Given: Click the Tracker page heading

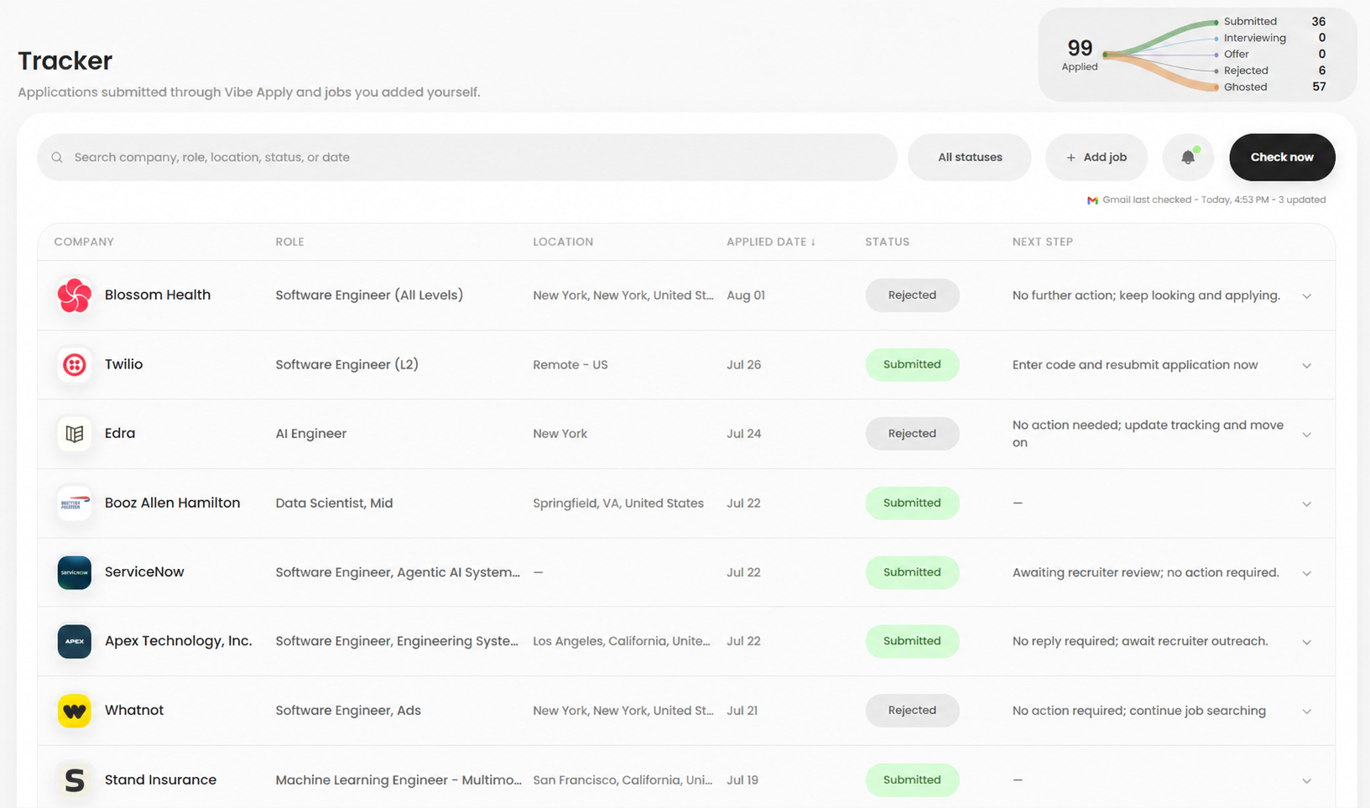Looking at the screenshot, I should (x=65, y=61).
